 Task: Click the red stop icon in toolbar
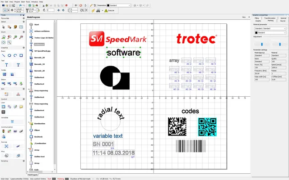coord(66,5)
